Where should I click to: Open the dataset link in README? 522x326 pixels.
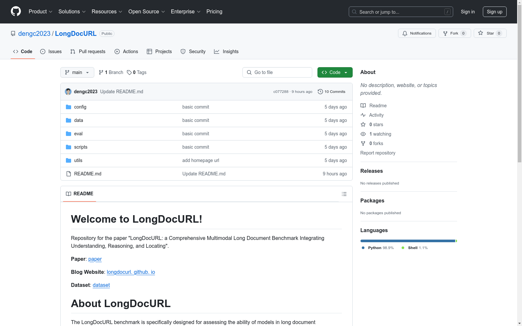pos(101,285)
